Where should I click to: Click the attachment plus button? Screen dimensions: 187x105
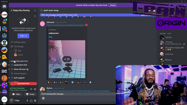43,98
